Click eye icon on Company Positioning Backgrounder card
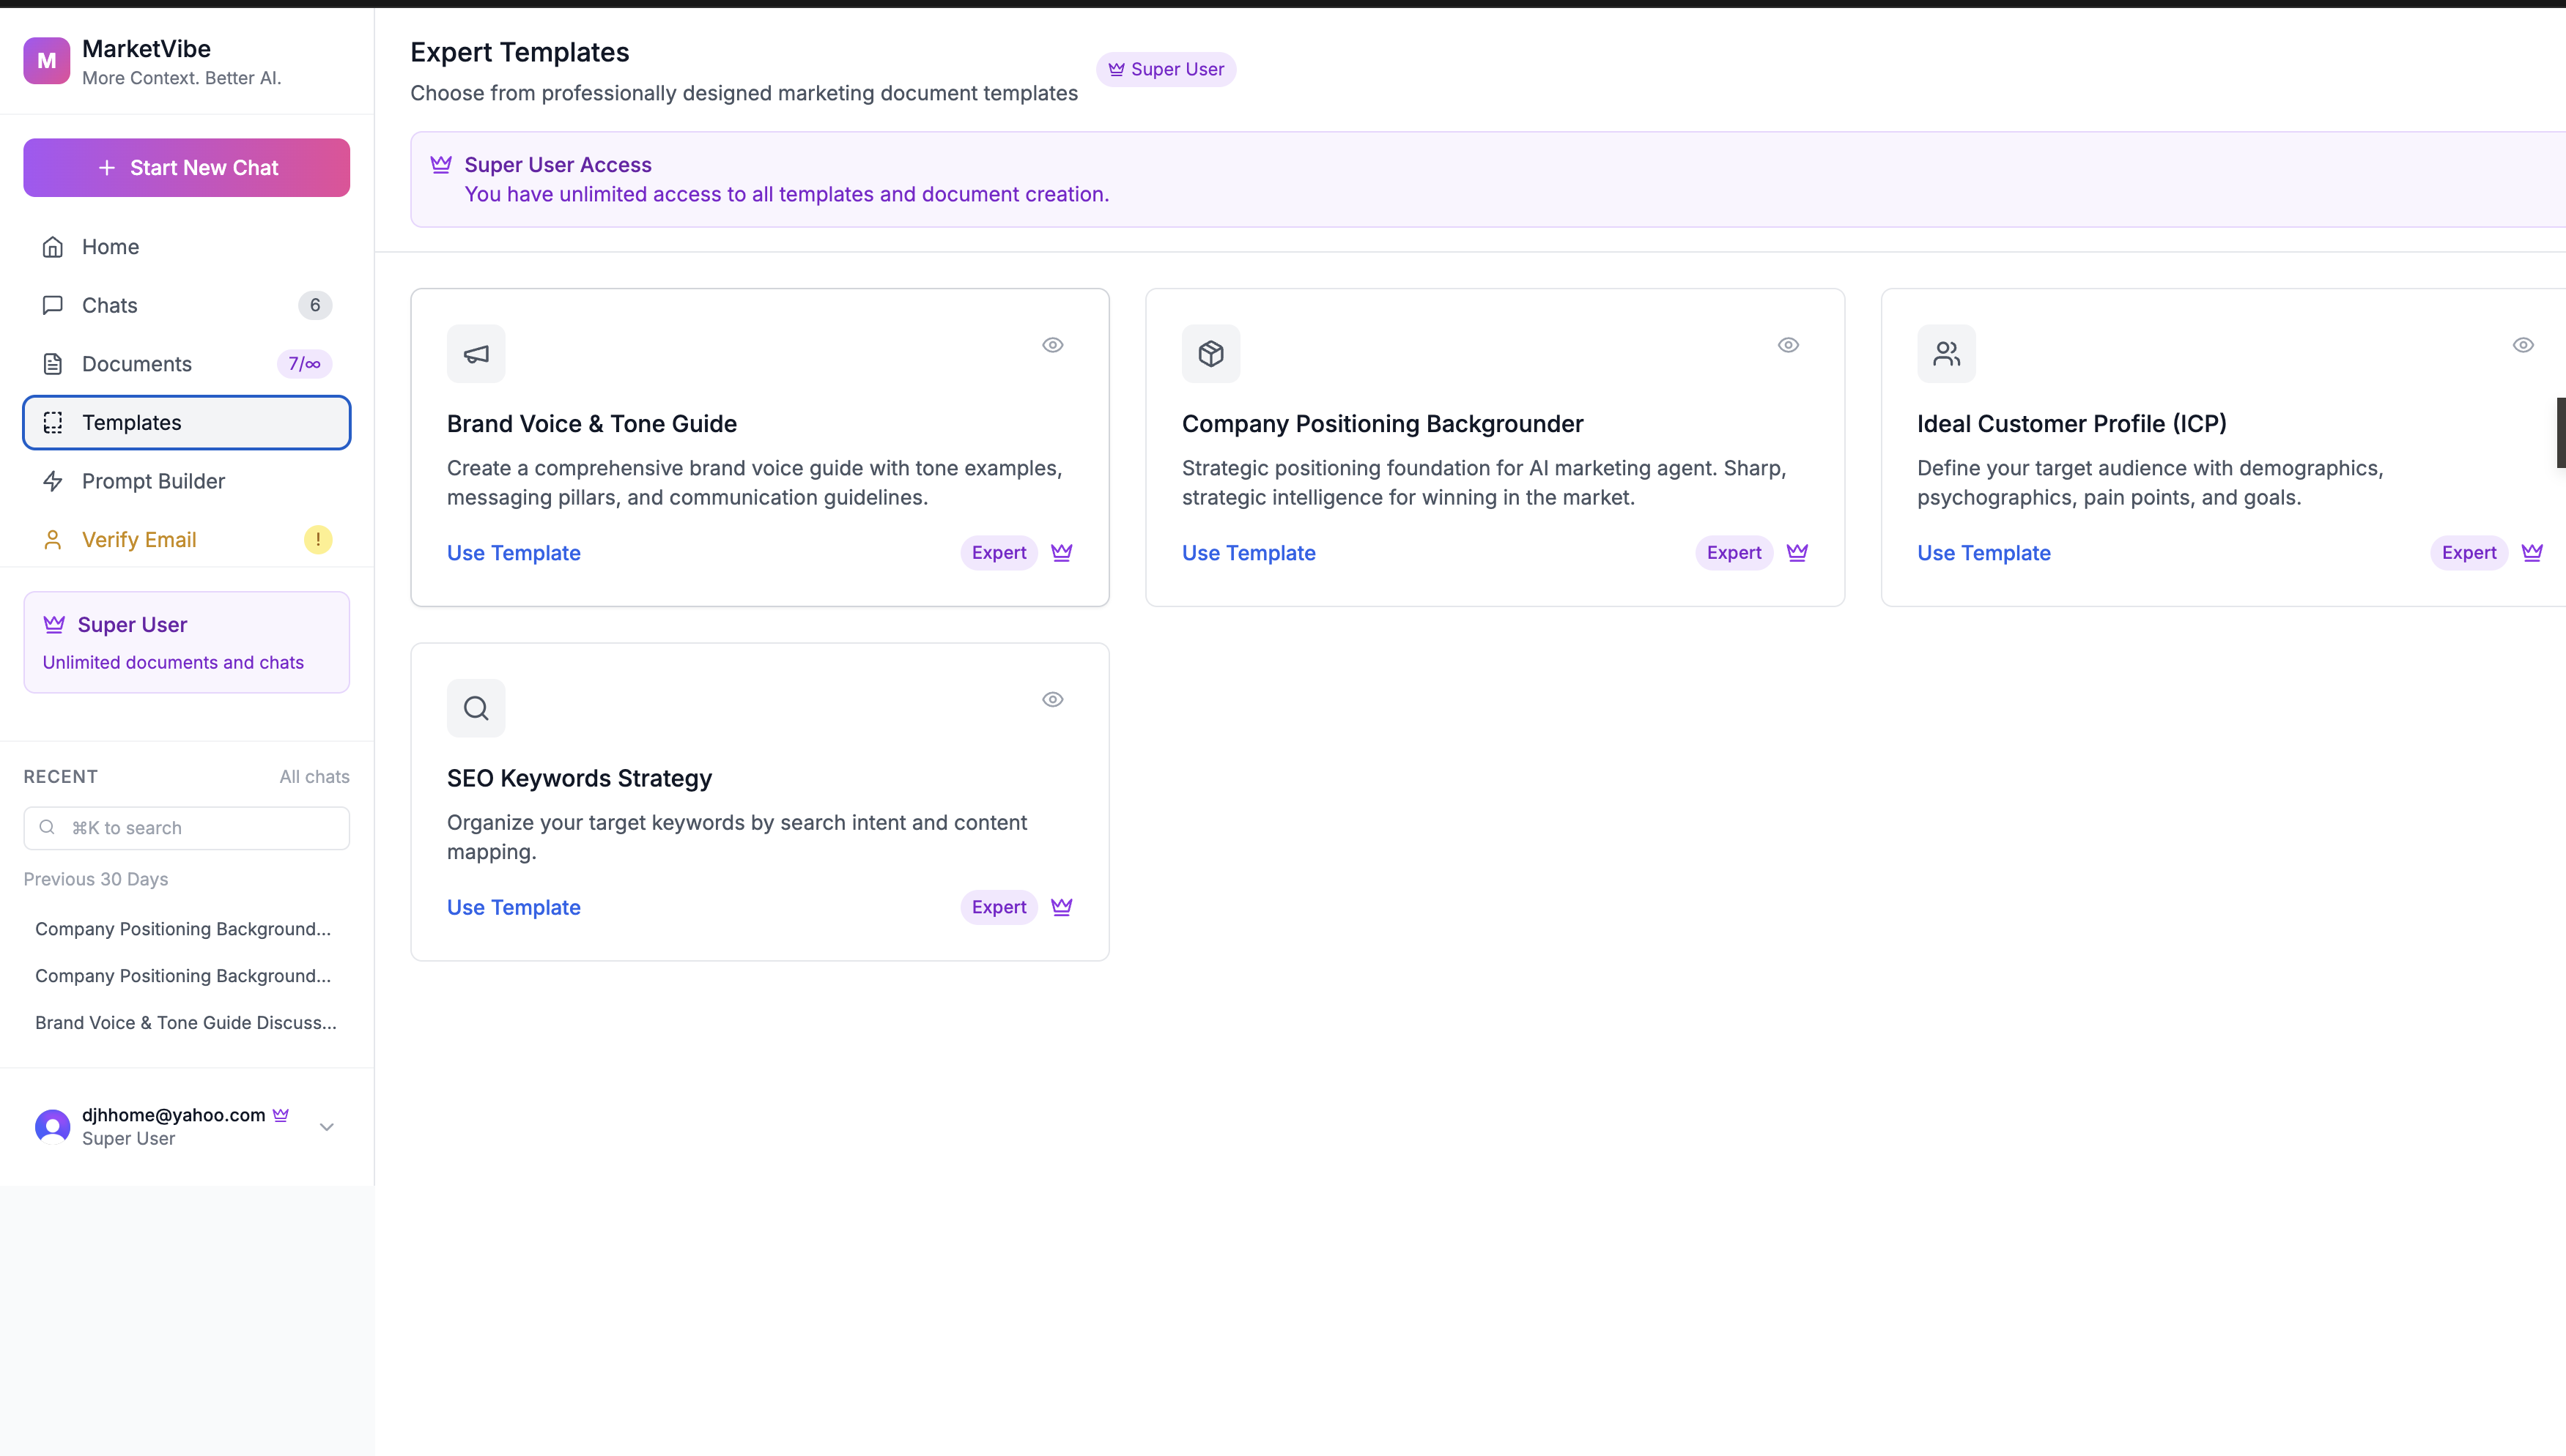The image size is (2566, 1456). point(1788,345)
